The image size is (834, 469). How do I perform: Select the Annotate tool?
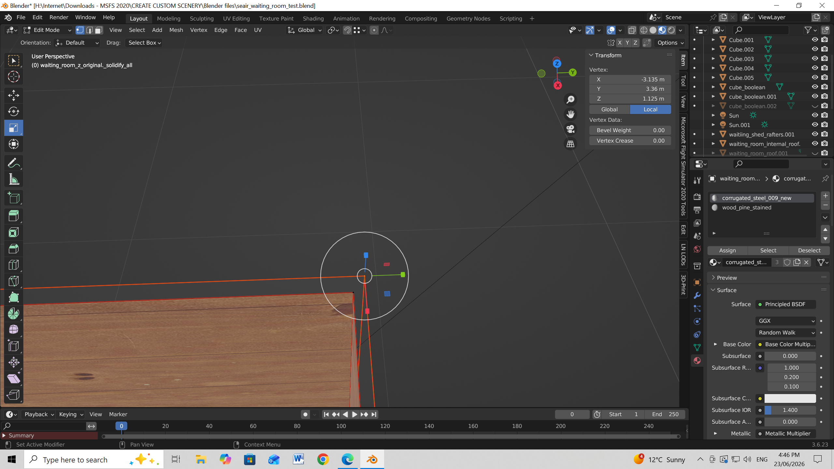coord(14,163)
